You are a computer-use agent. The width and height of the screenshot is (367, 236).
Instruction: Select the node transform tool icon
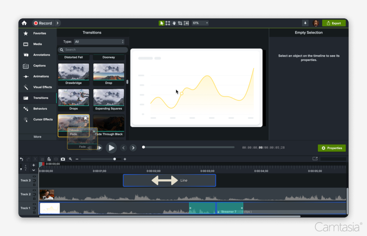click(x=168, y=23)
